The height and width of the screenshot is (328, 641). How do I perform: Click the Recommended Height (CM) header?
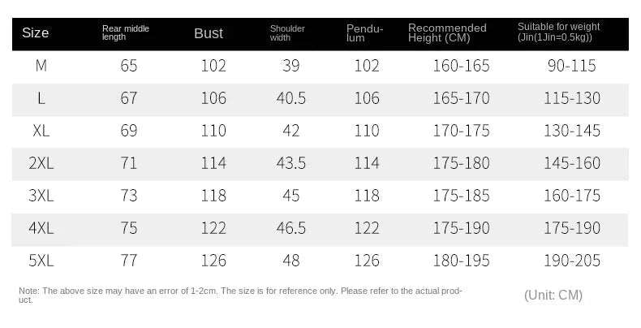click(x=447, y=33)
